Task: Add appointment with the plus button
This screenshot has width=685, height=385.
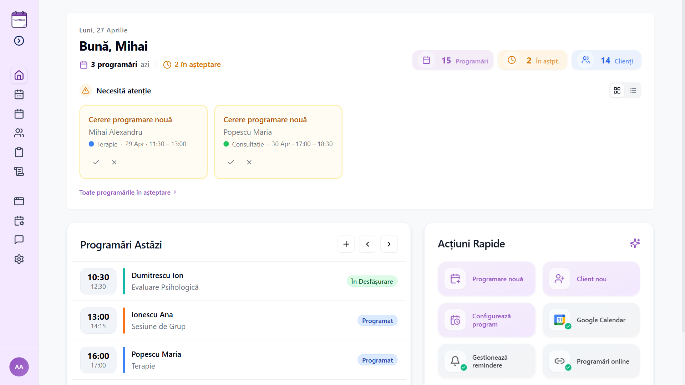Action: [346, 244]
